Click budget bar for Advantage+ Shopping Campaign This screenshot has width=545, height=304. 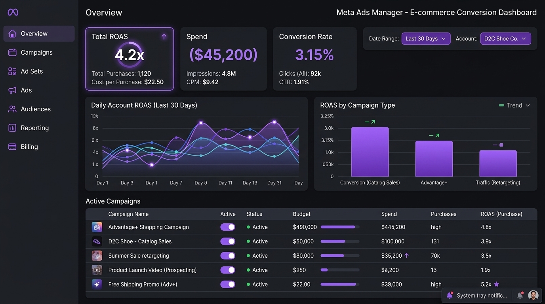(340, 227)
